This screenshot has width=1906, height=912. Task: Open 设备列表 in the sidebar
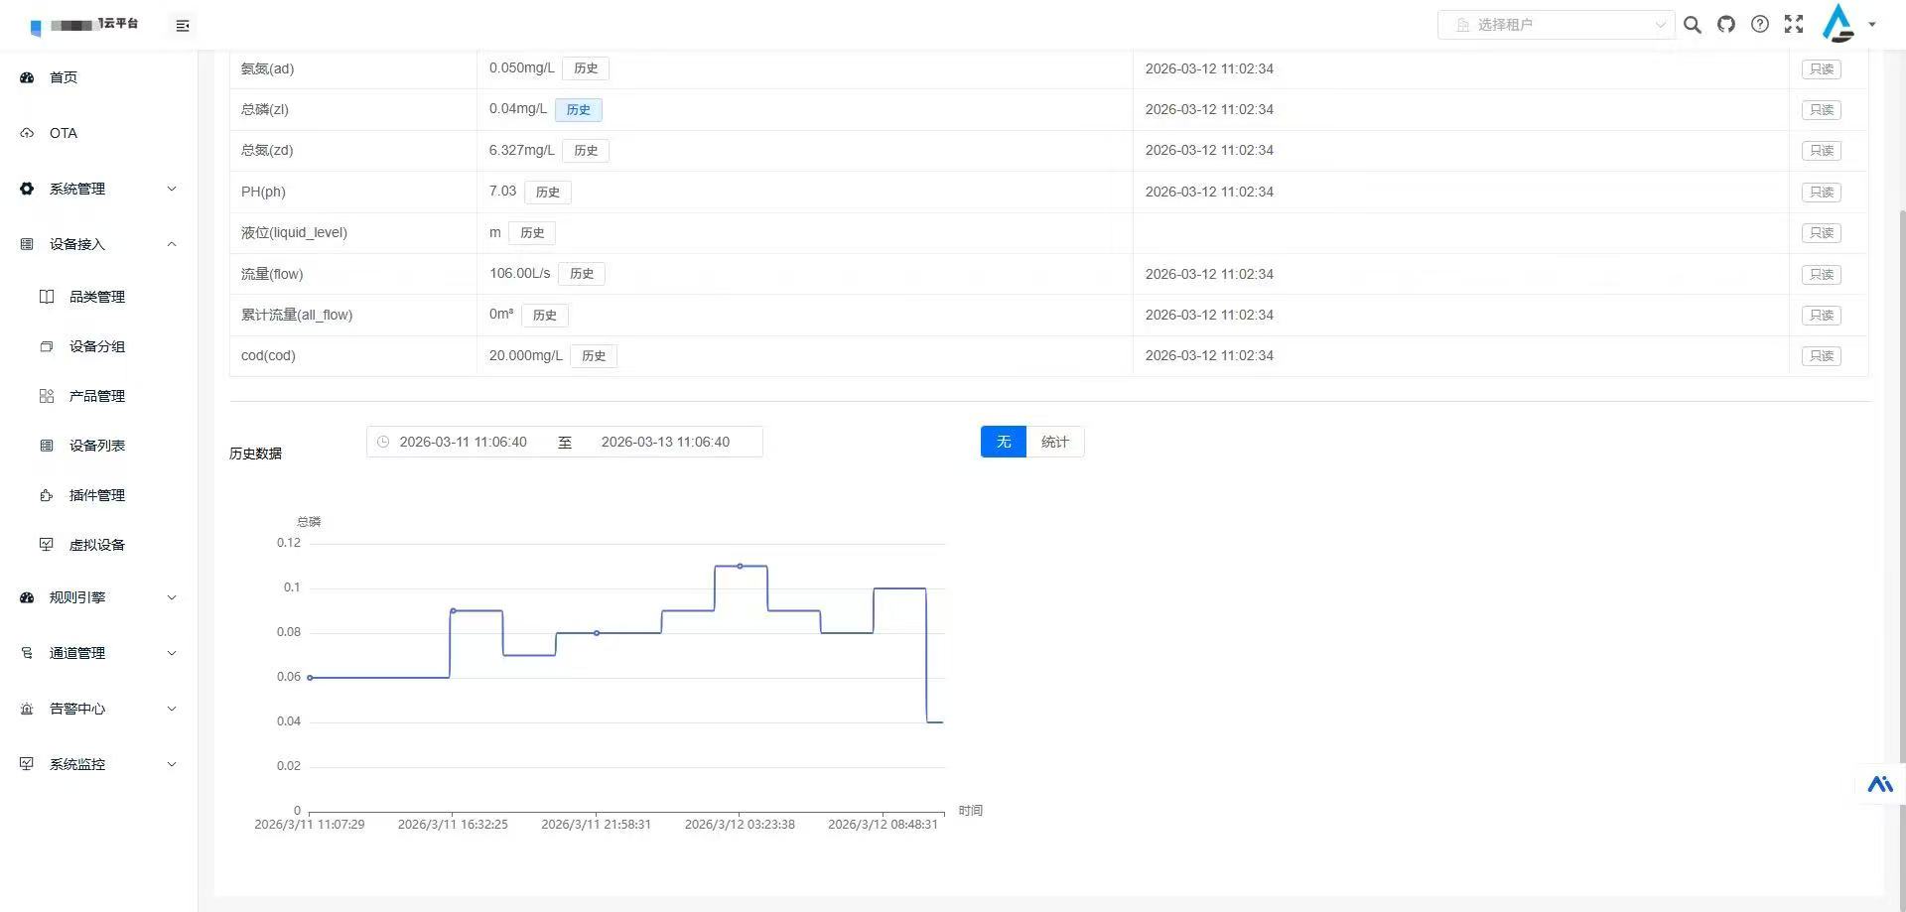pos(97,446)
